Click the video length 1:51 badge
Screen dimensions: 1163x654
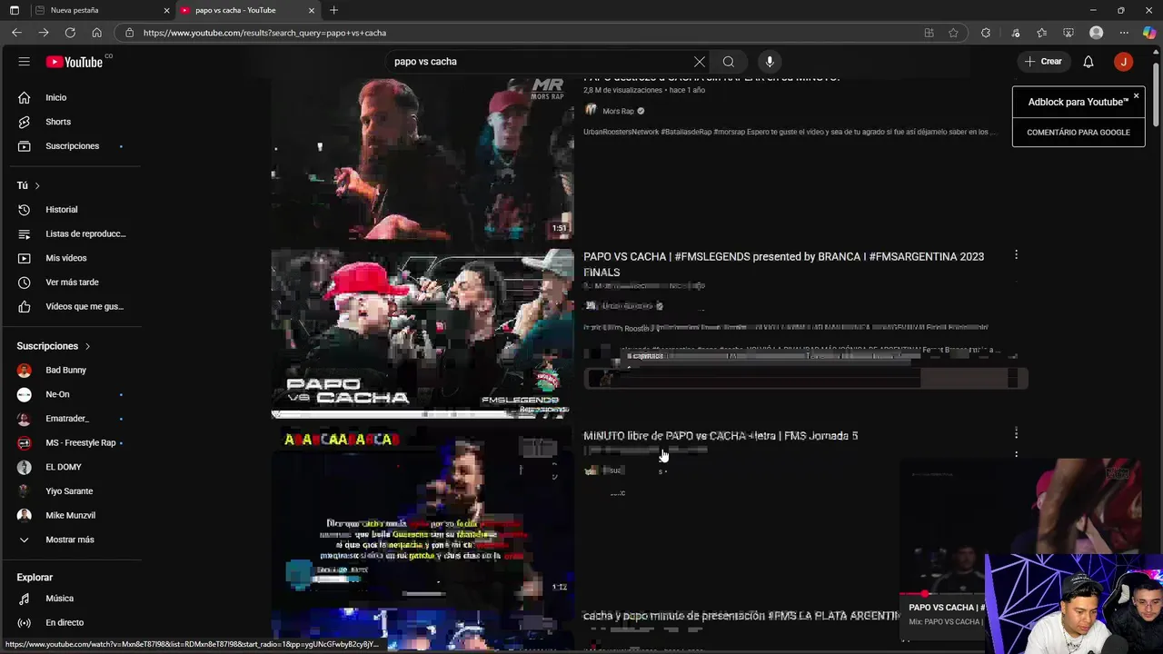[x=560, y=228]
